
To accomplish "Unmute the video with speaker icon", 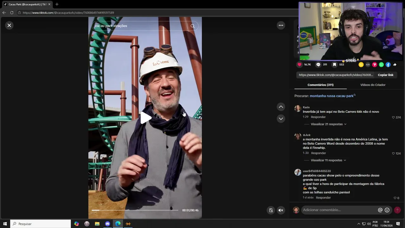I will tap(281, 210).
